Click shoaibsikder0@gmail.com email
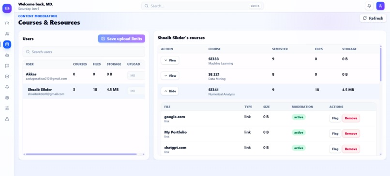This screenshot has width=390, height=176. pos(46,94)
